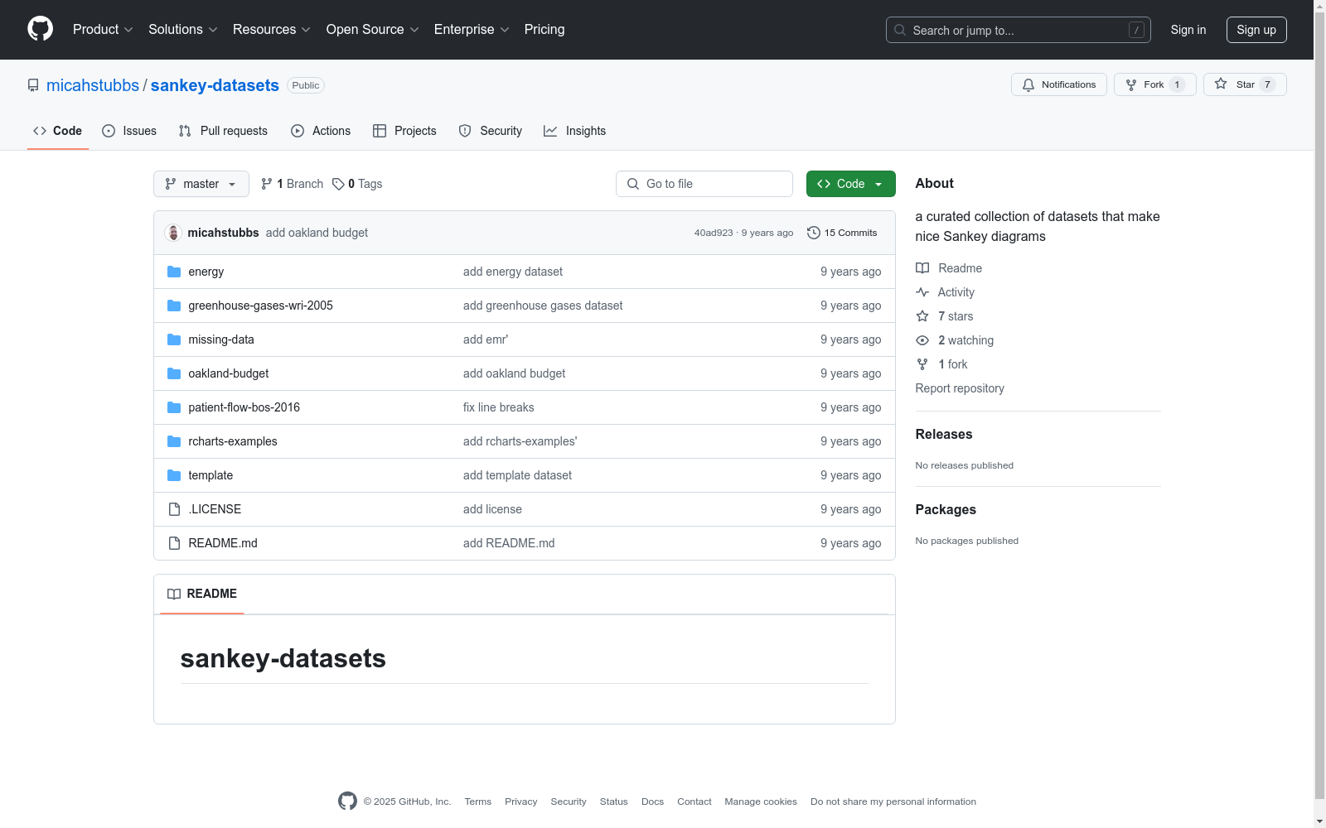Open the 'add template dataset' commit message

517,475
